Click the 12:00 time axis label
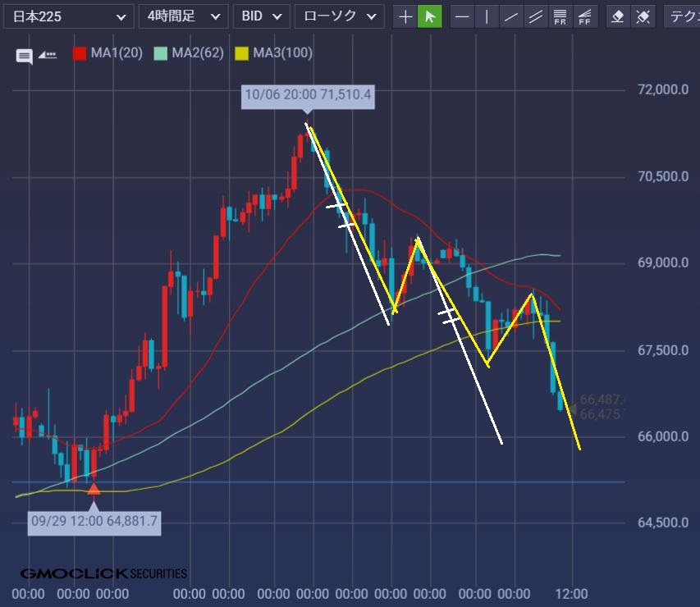This screenshot has height=607, width=700. coord(571,594)
